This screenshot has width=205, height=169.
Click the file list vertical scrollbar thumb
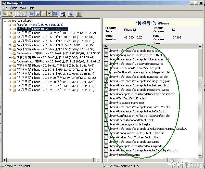pyautogui.click(x=200, y=63)
